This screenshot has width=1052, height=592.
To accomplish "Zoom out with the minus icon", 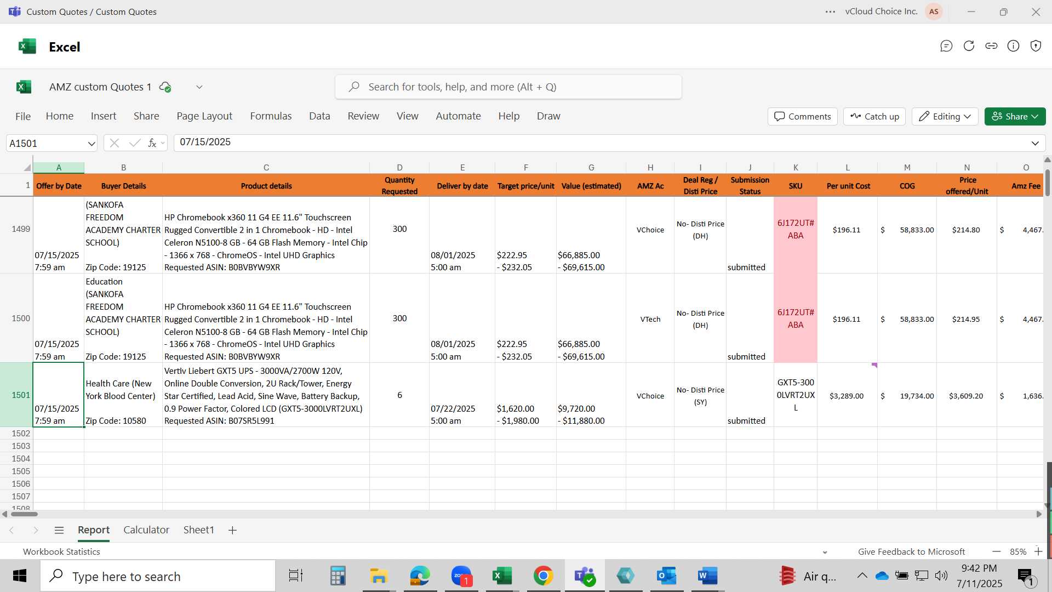I will coord(997,551).
